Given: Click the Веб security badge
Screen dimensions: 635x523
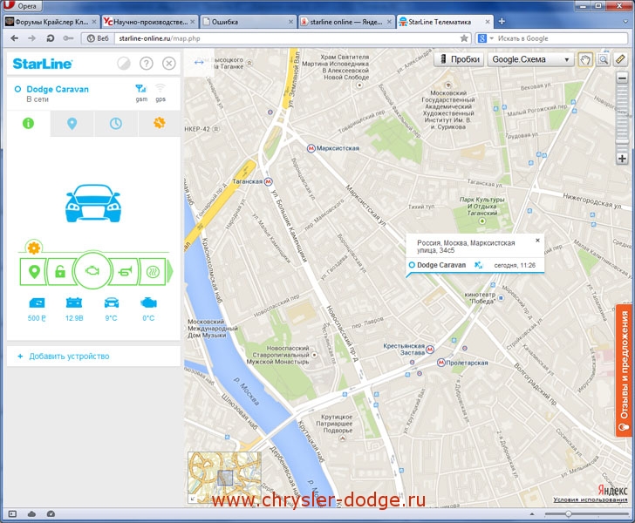Looking at the screenshot, I should click(98, 38).
